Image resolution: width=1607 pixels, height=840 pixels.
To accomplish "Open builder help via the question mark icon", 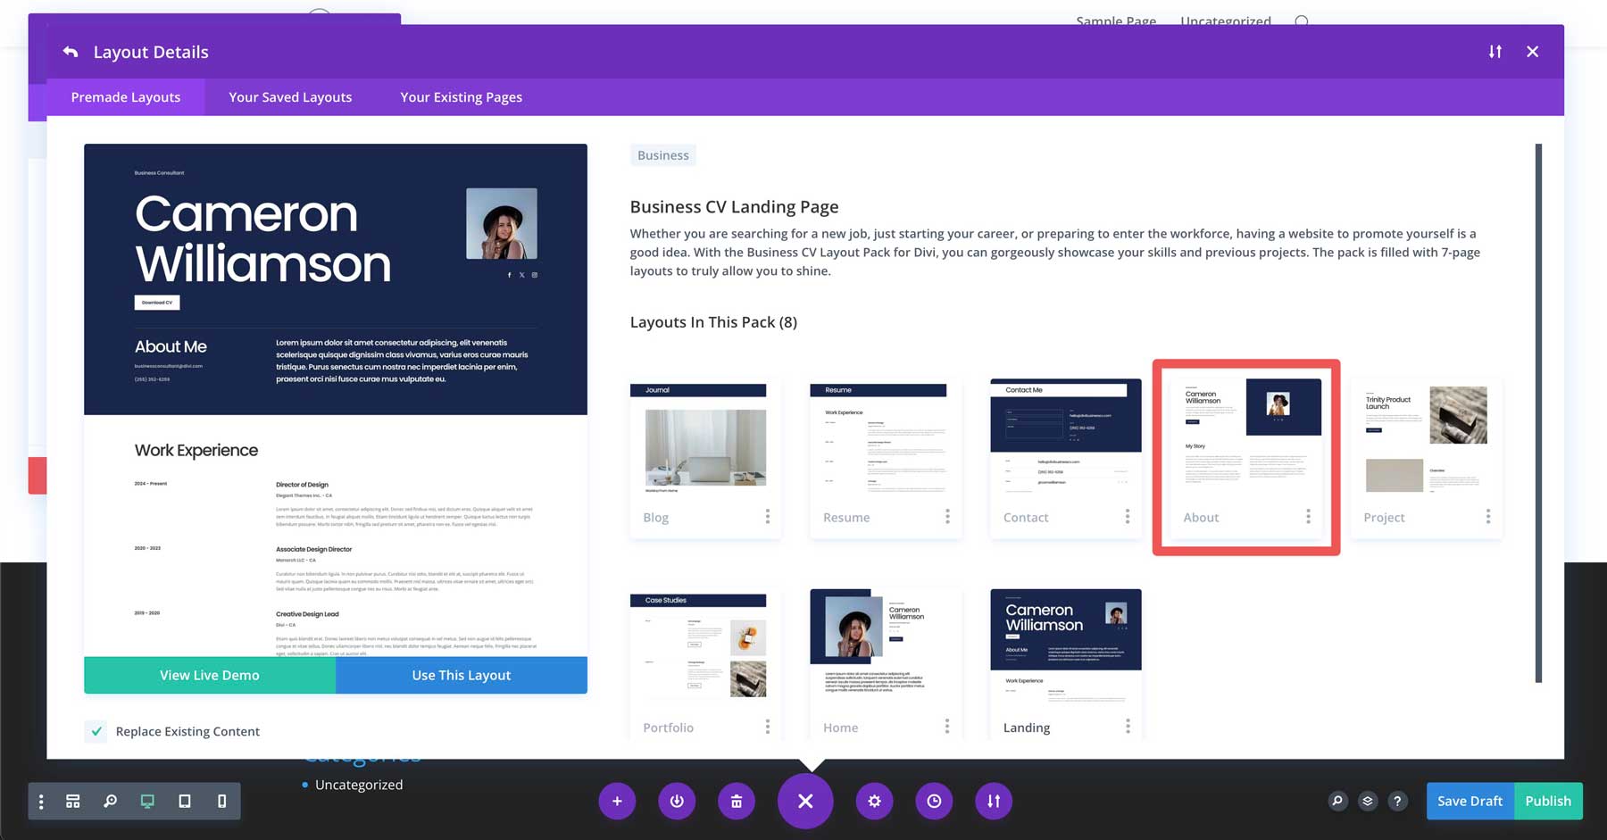I will click(x=1397, y=801).
